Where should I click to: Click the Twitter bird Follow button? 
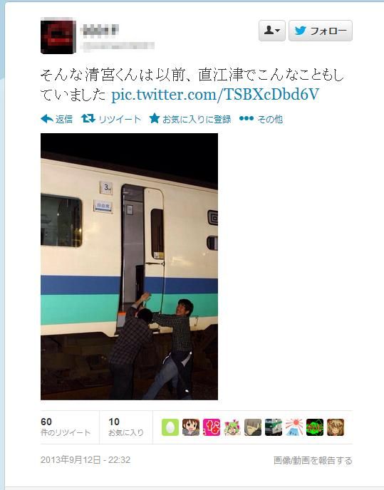point(320,31)
